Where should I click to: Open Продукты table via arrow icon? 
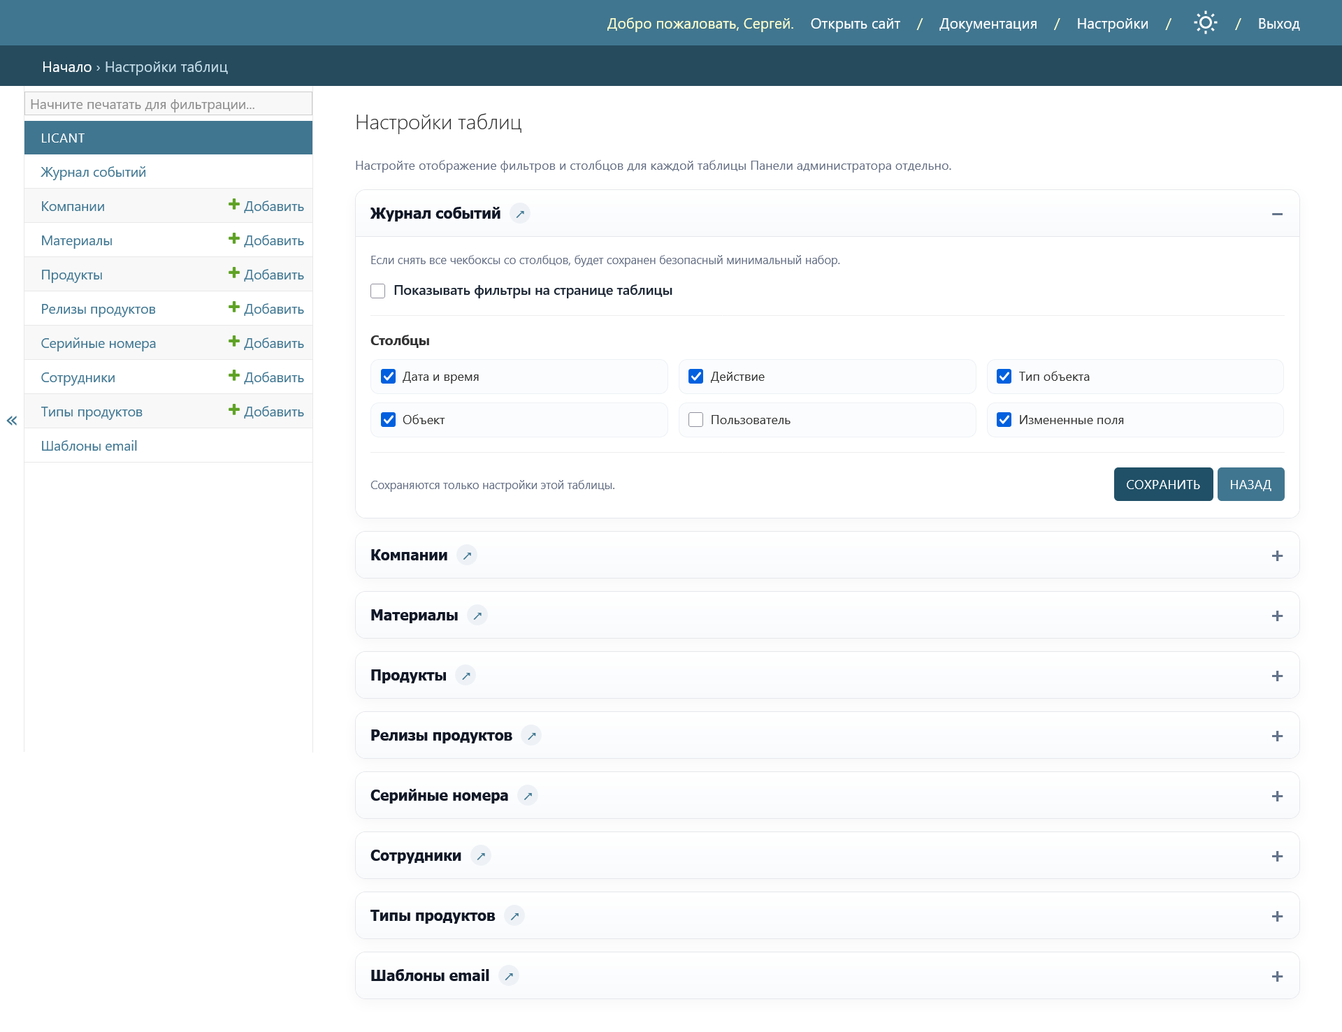(466, 676)
